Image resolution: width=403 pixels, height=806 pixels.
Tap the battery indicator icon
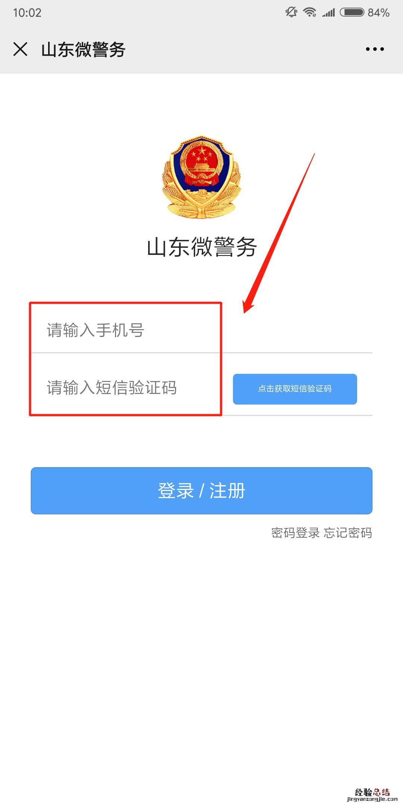pos(352,12)
